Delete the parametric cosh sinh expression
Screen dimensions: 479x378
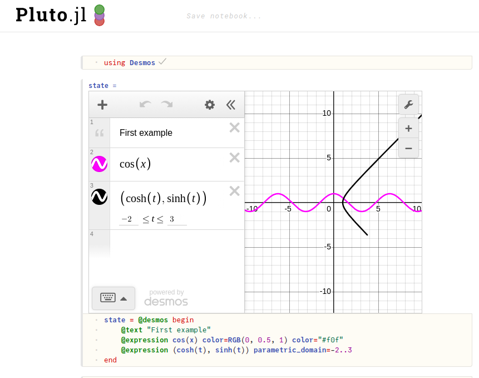tap(234, 192)
